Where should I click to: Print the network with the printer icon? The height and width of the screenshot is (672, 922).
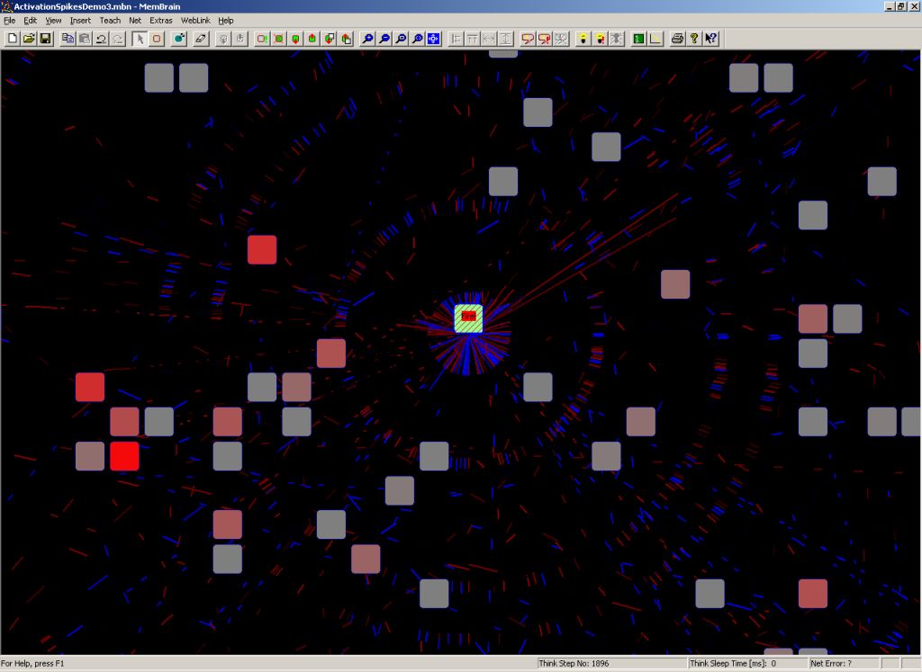tap(677, 39)
